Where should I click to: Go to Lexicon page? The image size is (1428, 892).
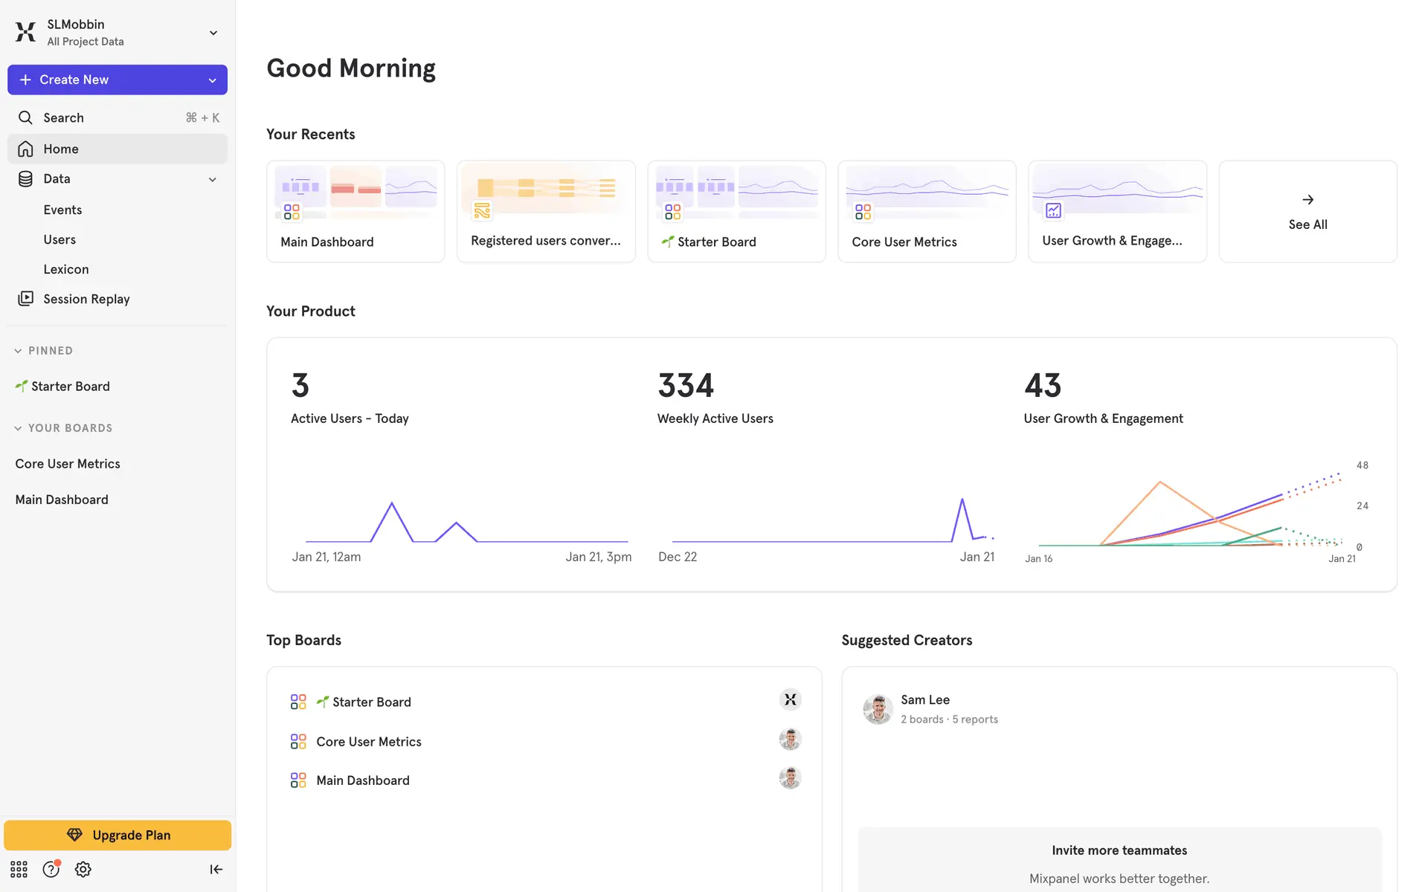click(x=66, y=269)
